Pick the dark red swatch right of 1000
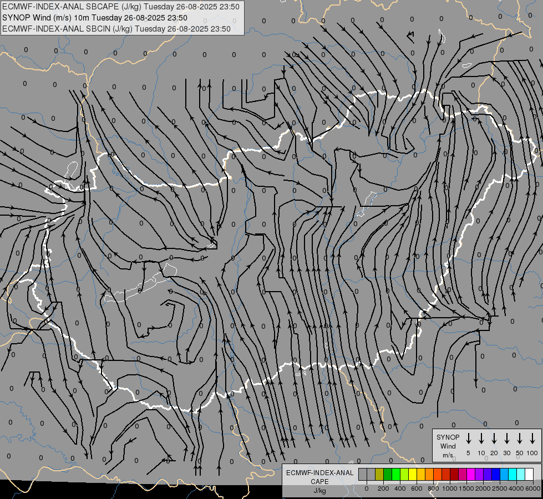 pyautogui.click(x=454, y=475)
